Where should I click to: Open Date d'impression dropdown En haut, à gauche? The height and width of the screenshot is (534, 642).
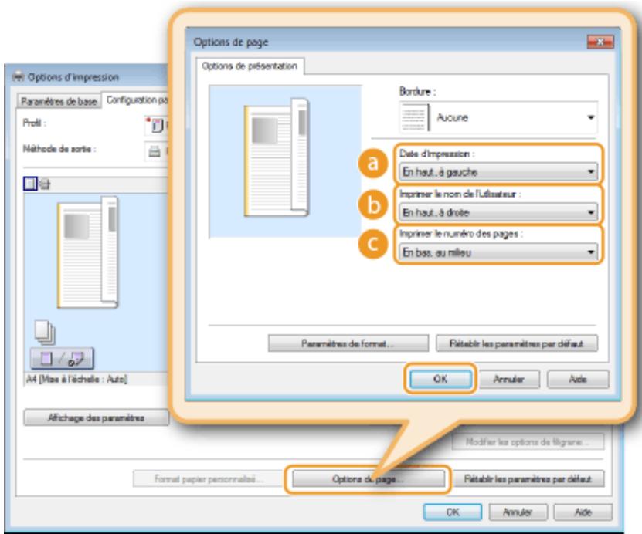pyautogui.click(x=498, y=172)
